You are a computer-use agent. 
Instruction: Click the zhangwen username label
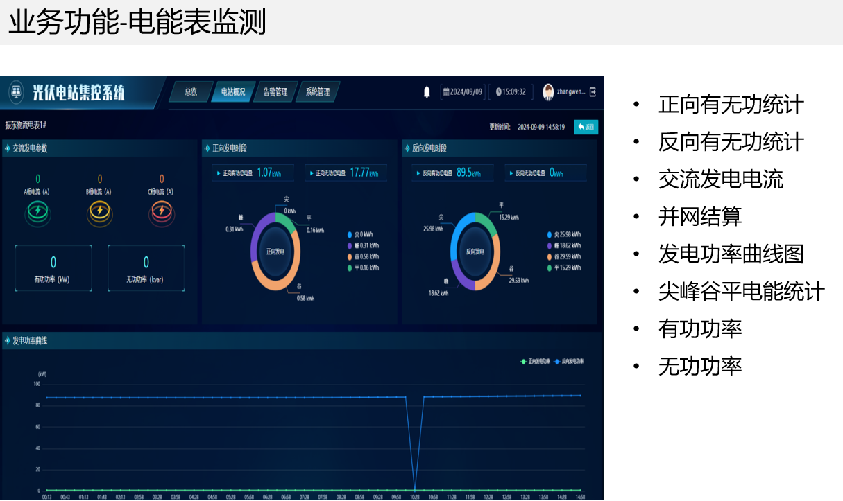click(x=571, y=91)
